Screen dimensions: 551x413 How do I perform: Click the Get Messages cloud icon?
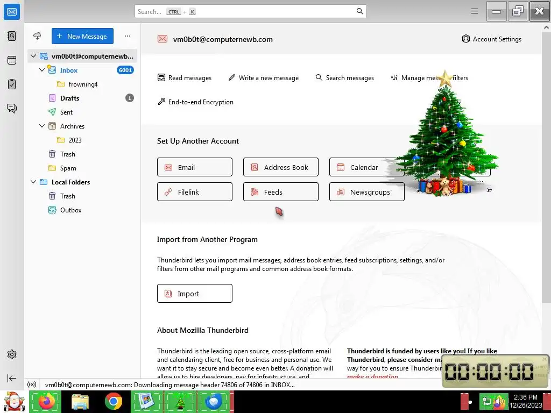(x=37, y=36)
